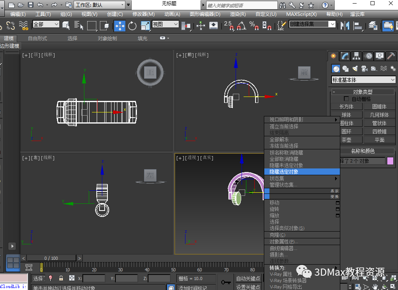Toggle the selection lock icon
Image resolution: width=398 pixels, height=290 pixels.
61,278
